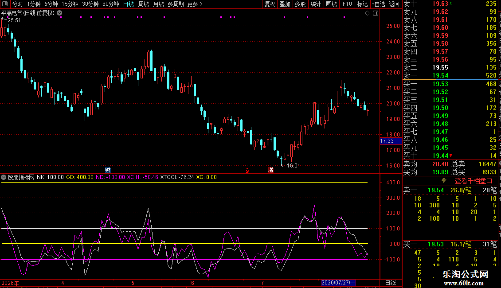Image resolution: width=501 pixels, height=288 pixels.
Task: Click the NK: 100.00 indicator value
Action: pos(50,177)
